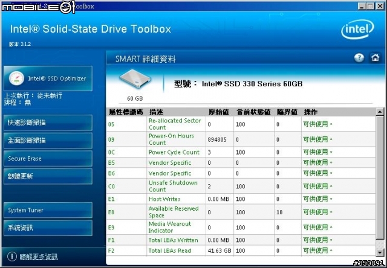This screenshot has width=387, height=268.
Task: Click attribute ID C0
Action: 111,187
